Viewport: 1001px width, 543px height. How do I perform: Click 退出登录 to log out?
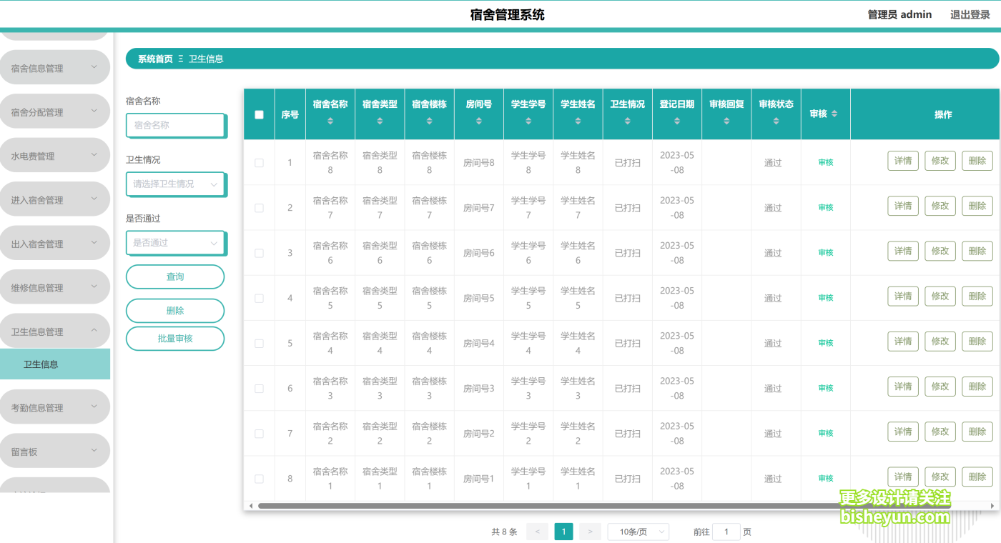[969, 14]
